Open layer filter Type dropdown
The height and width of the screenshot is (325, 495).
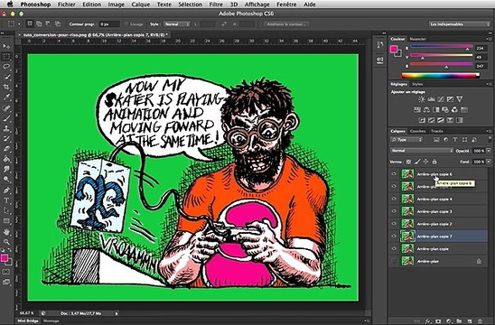406,139
